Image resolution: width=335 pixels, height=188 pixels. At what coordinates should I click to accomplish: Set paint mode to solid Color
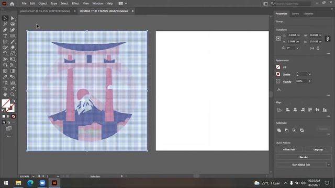[x=4, y=116]
